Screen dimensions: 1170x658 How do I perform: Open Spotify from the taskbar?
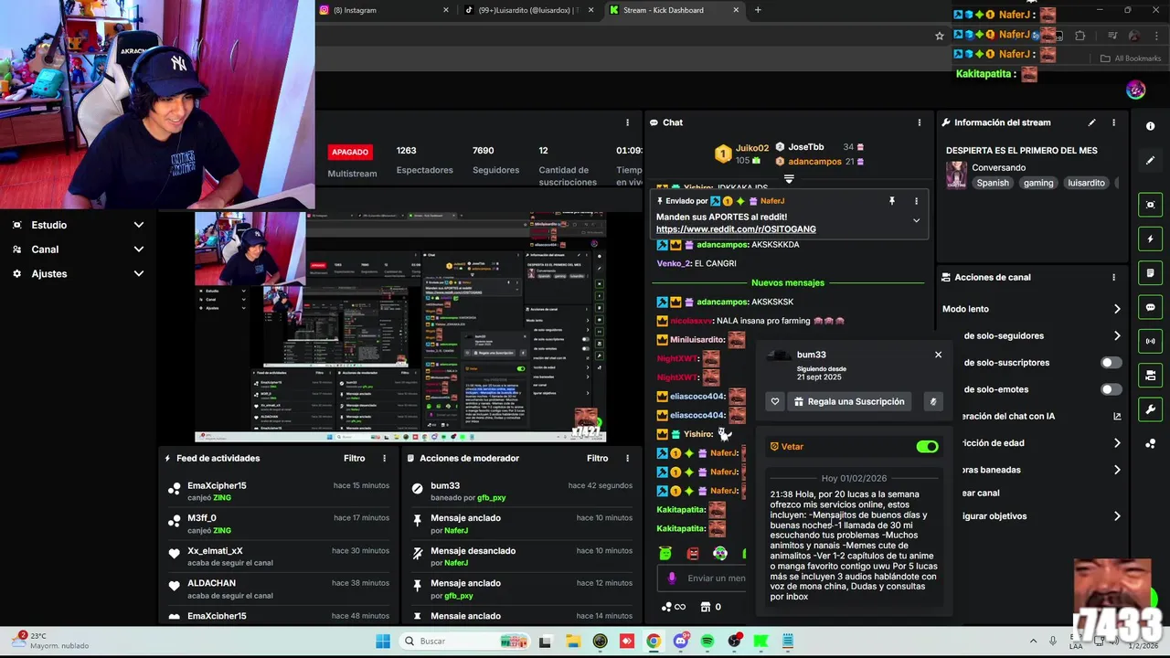[707, 642]
